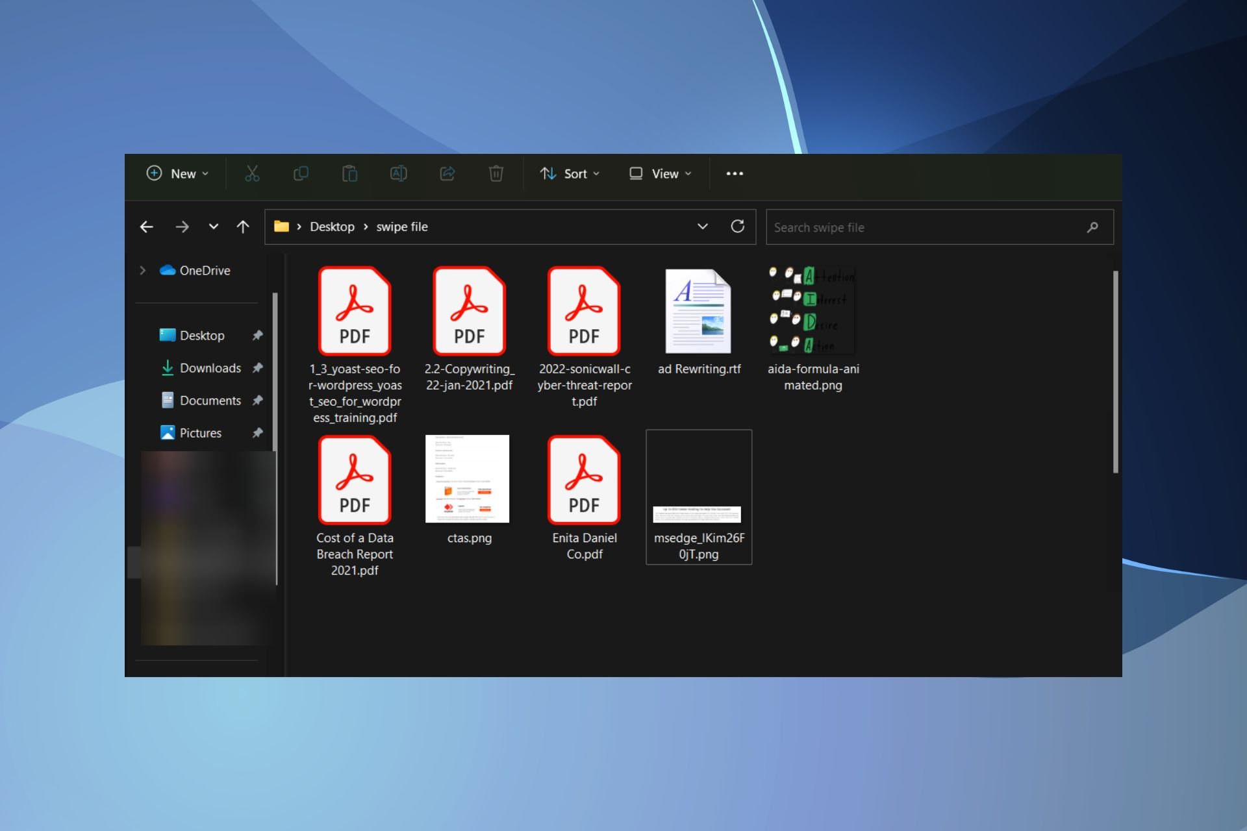Screen dimensions: 1247x831
Task: Unpin Downloads using its pin icon
Action: [257, 367]
